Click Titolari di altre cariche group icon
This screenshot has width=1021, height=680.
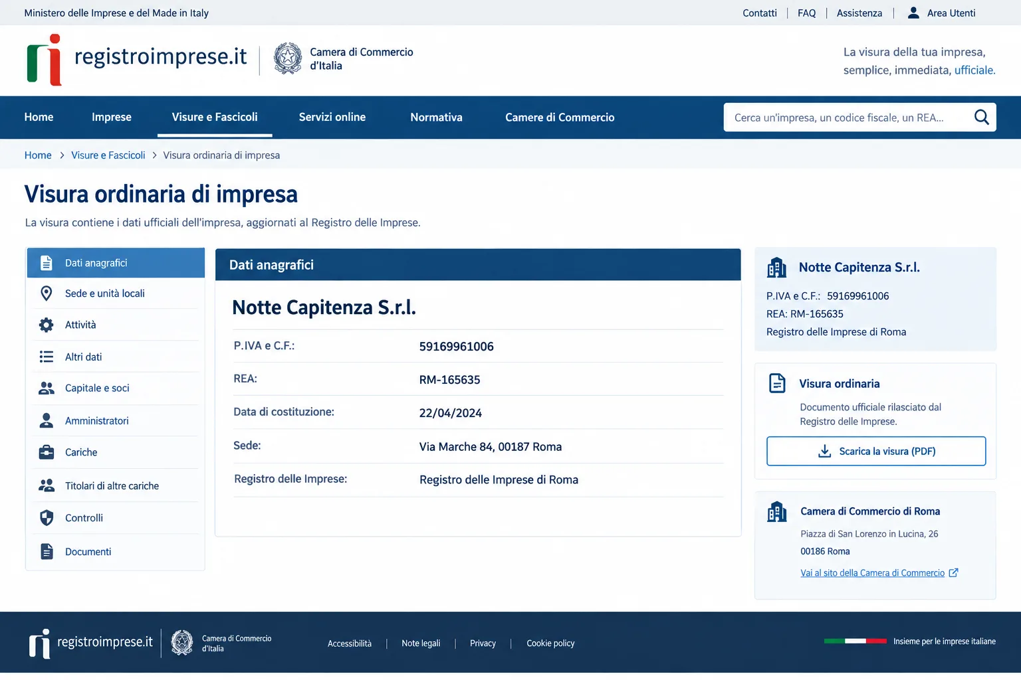click(x=47, y=485)
